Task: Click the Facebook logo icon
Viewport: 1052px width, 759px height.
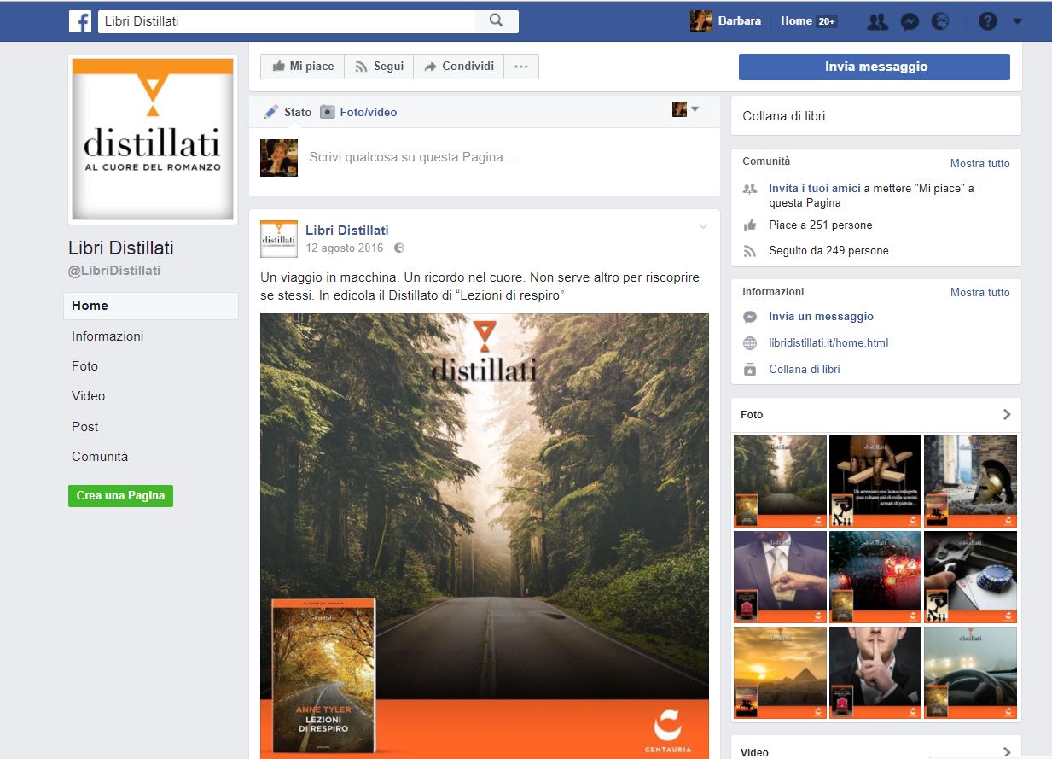Action: (80, 21)
